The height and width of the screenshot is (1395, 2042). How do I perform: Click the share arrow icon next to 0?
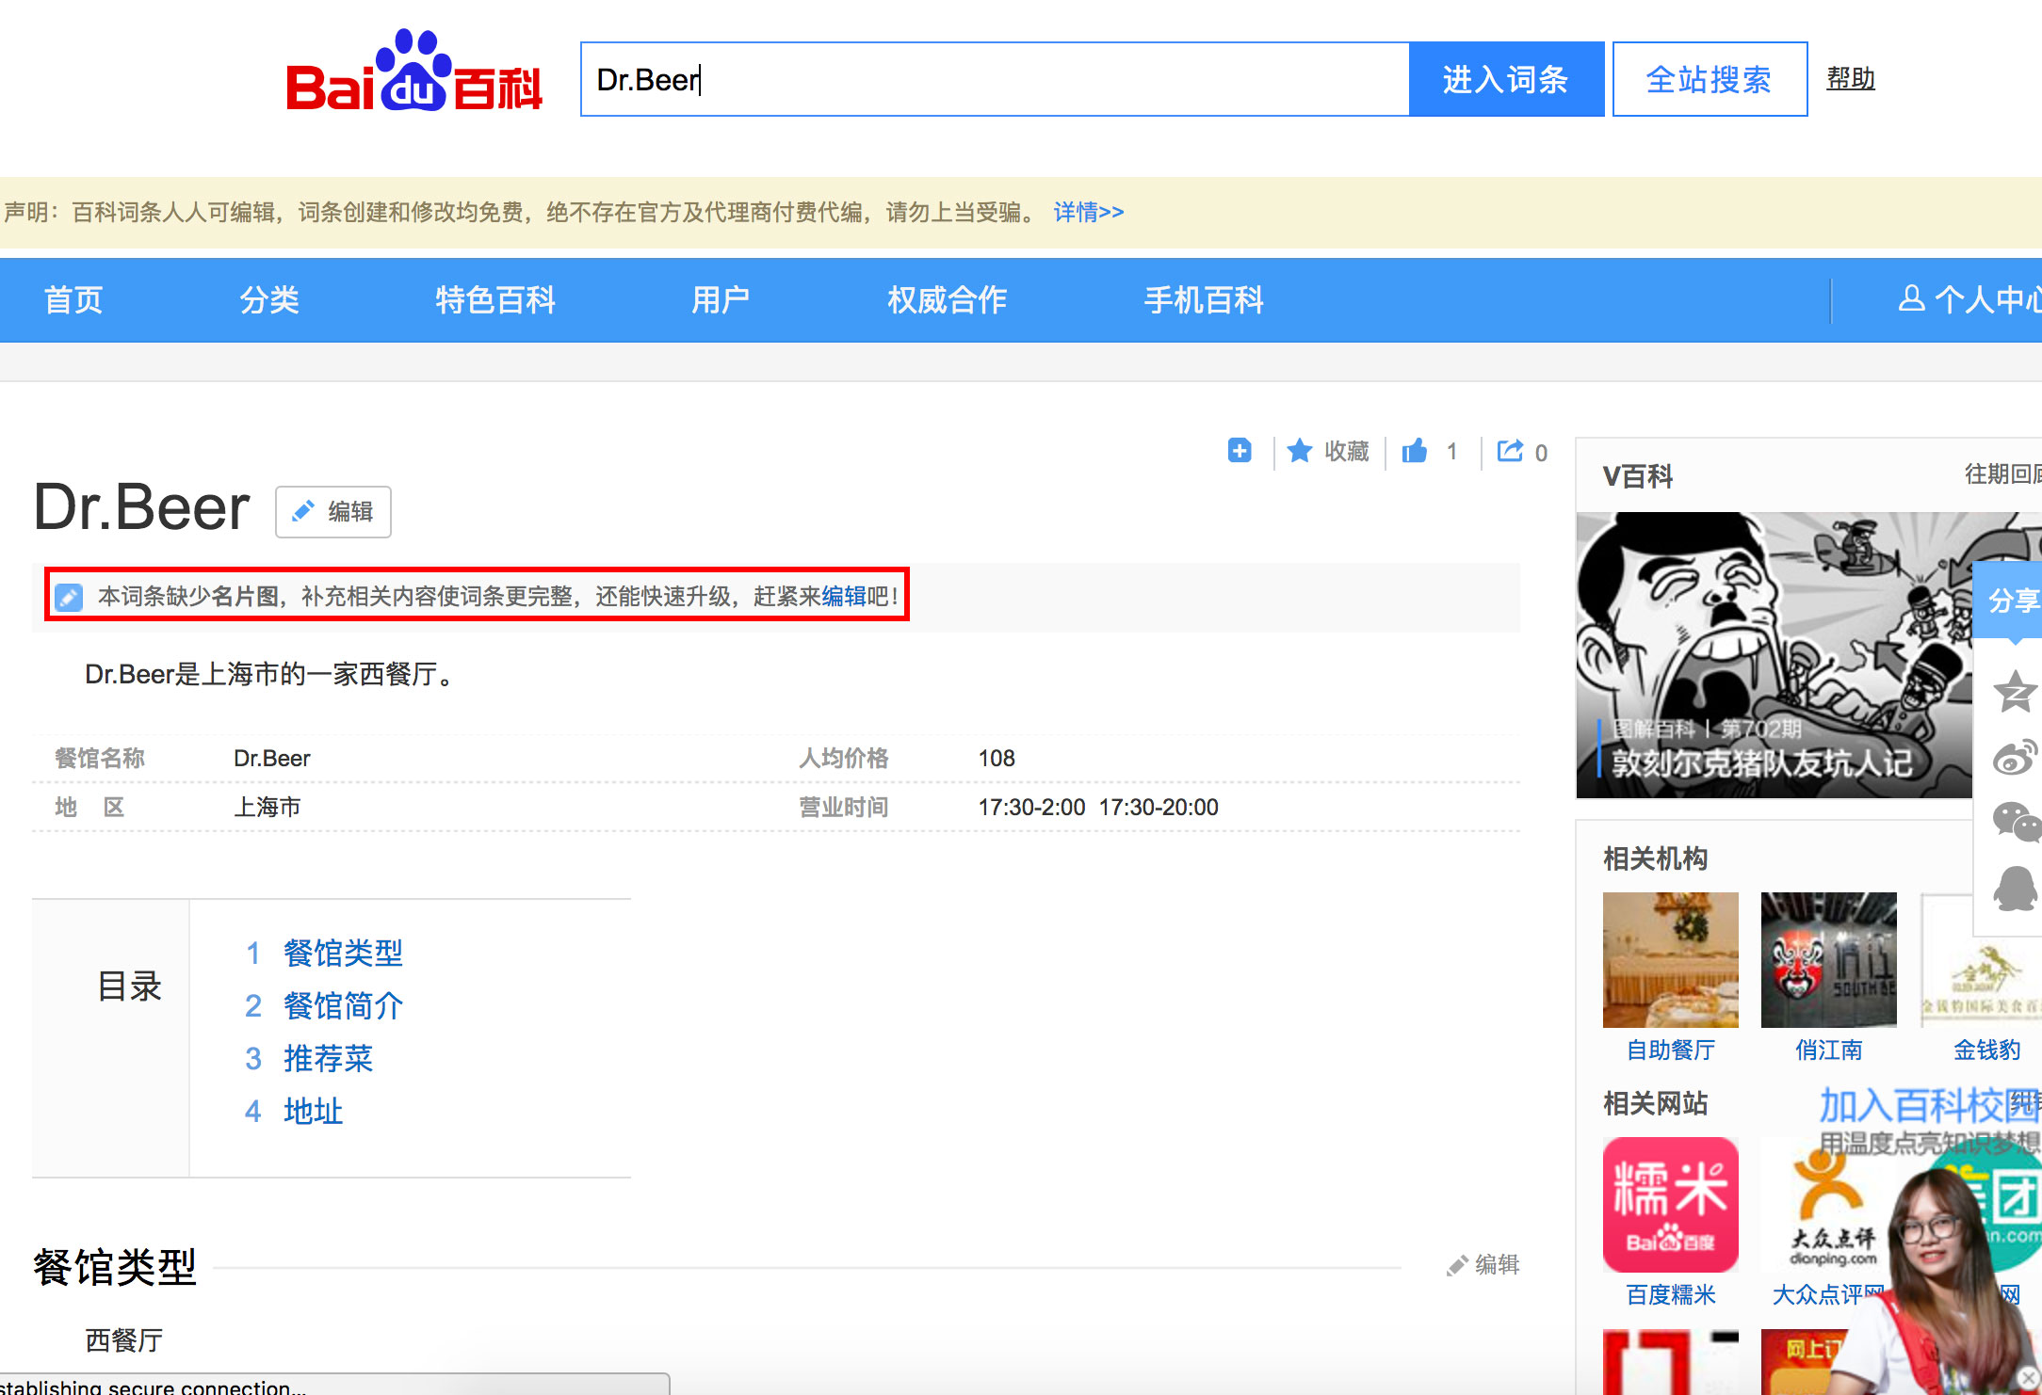click(1510, 452)
